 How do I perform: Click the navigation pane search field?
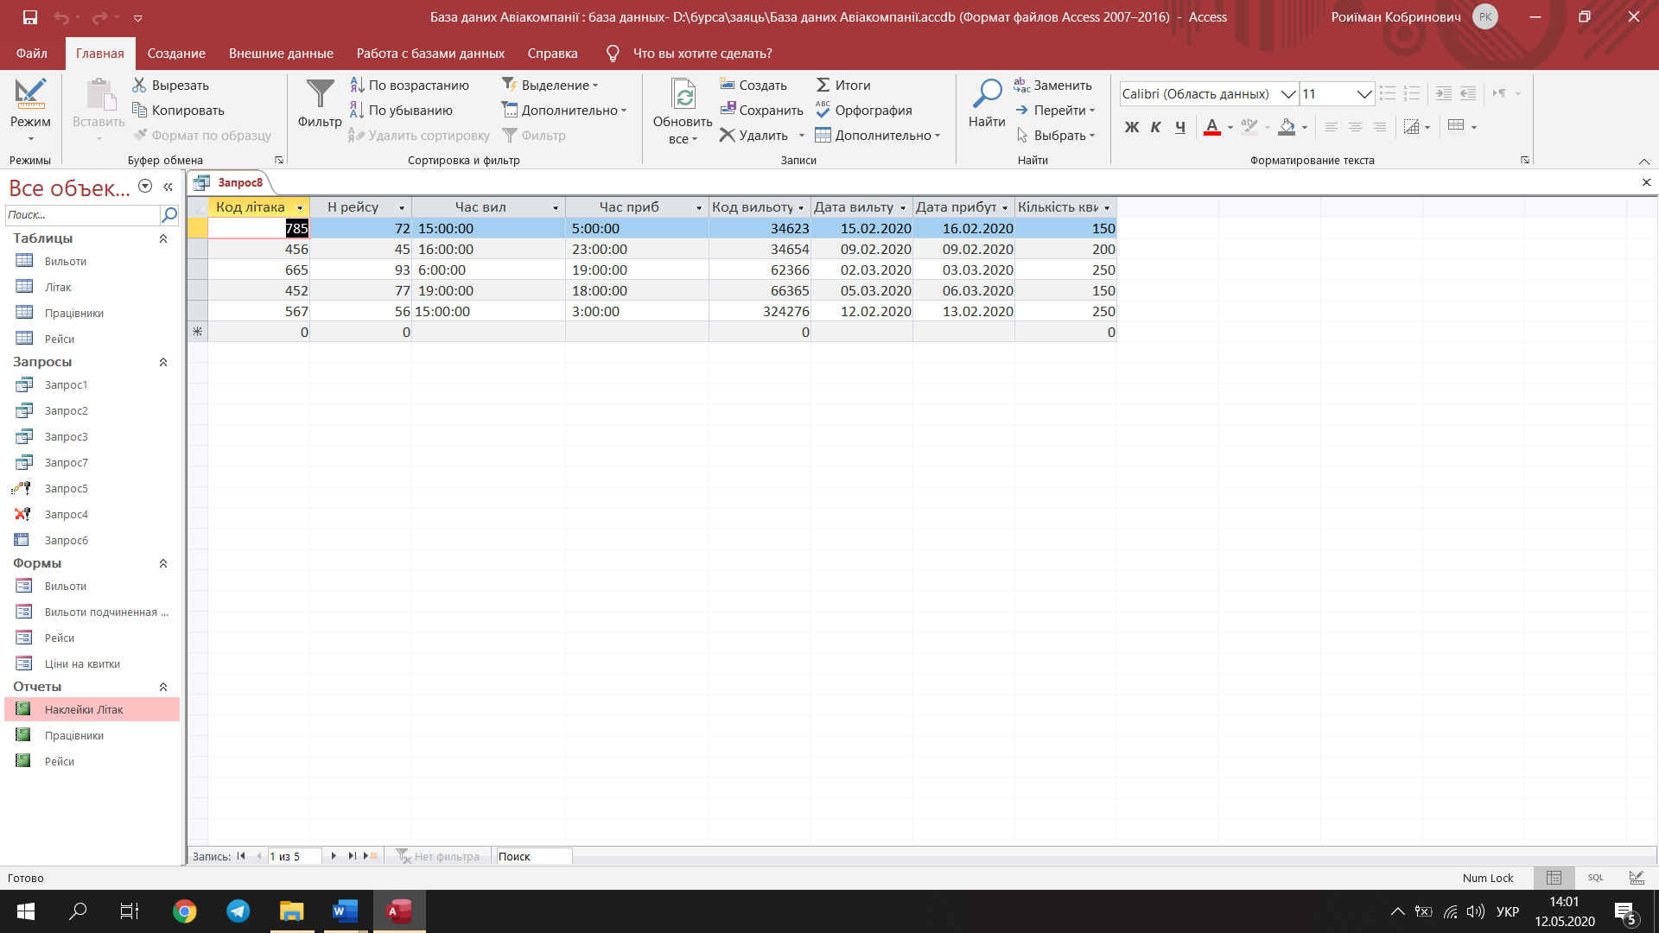coord(83,214)
